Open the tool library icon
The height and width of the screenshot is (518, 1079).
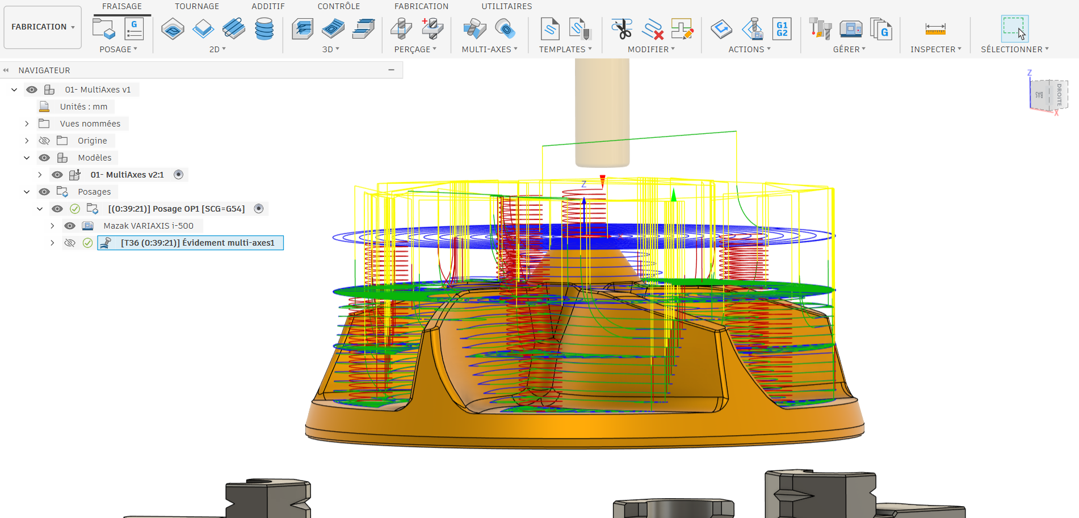click(x=820, y=28)
